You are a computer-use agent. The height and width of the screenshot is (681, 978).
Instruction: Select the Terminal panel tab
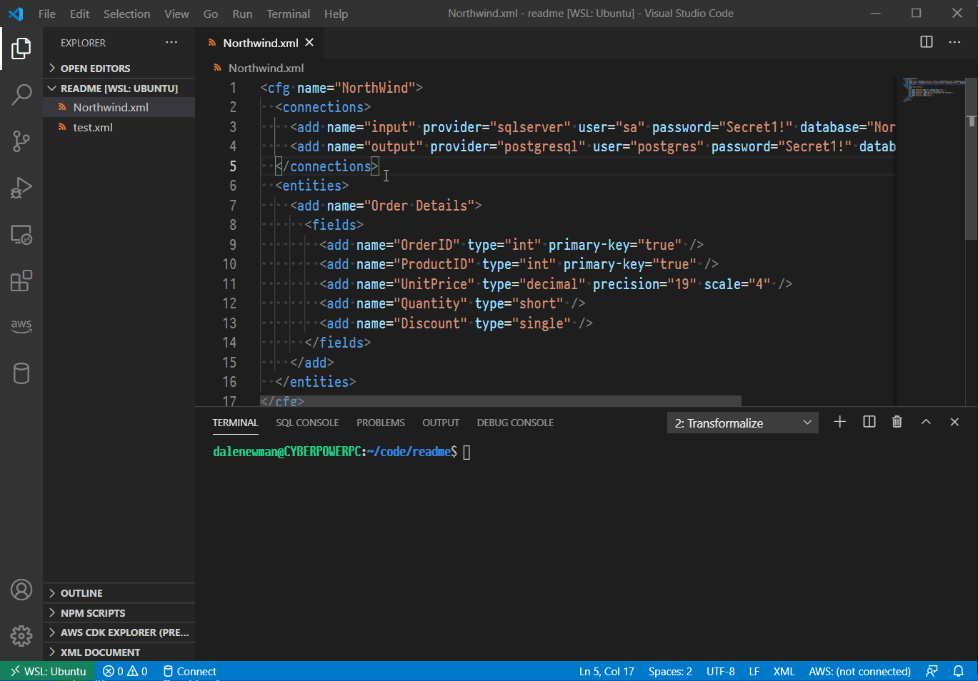[x=235, y=423]
